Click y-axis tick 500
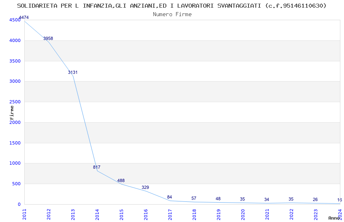This screenshot has height=222, width=344. point(16,184)
